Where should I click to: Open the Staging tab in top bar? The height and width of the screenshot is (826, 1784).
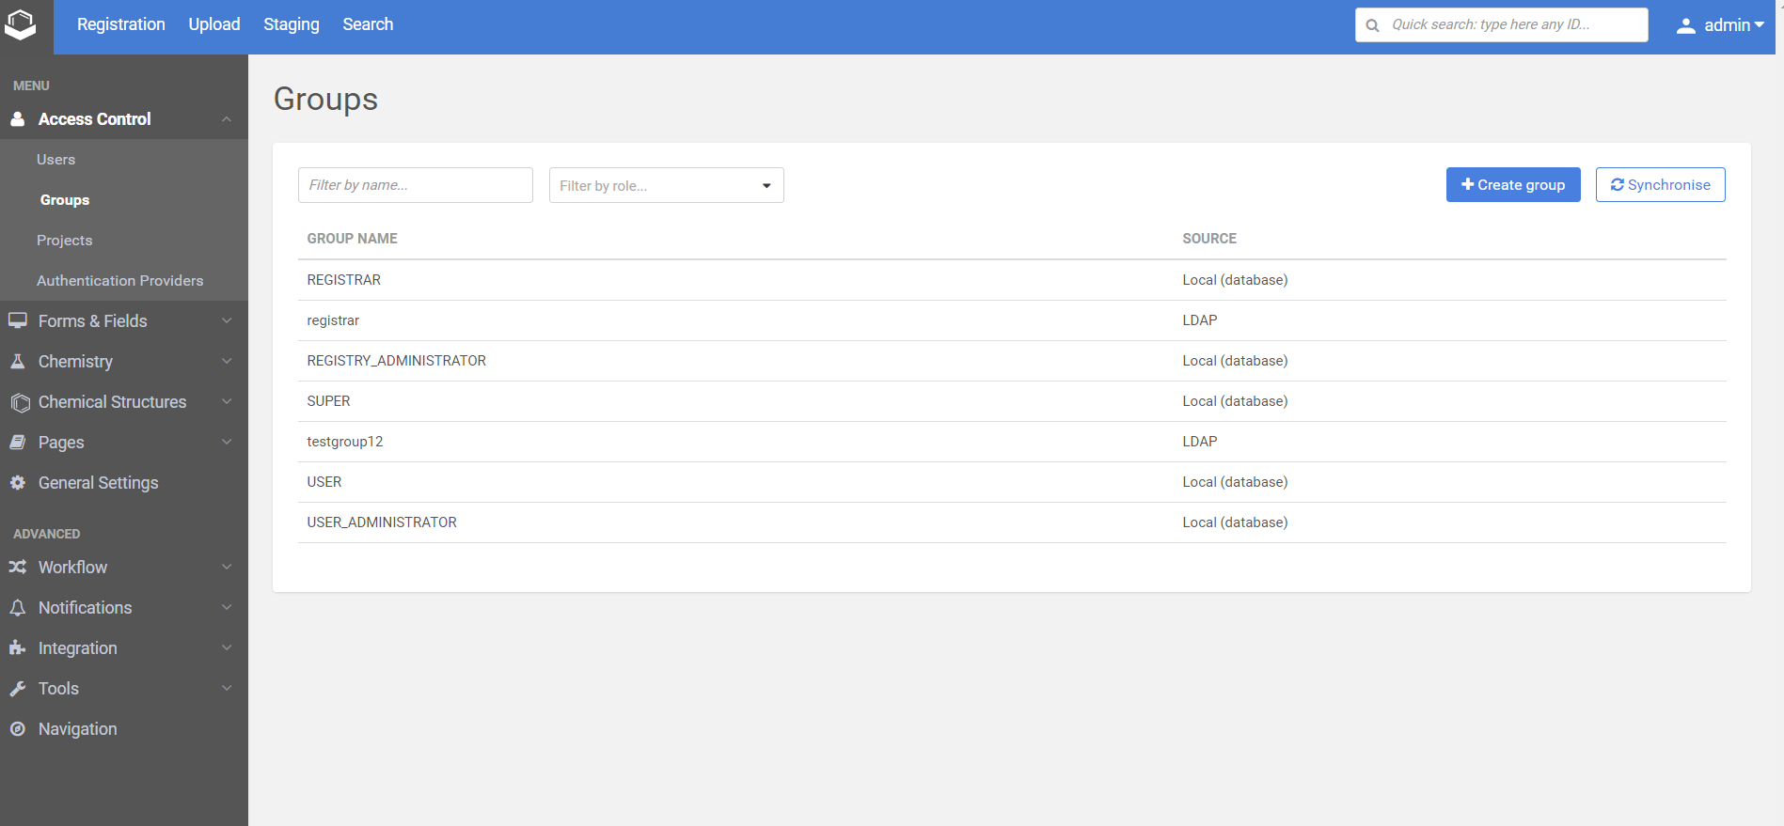[291, 24]
